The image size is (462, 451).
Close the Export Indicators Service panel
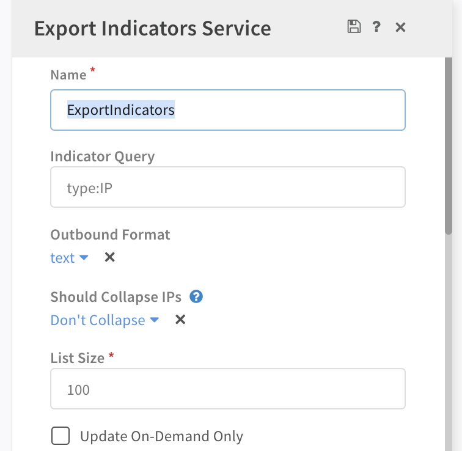point(400,27)
